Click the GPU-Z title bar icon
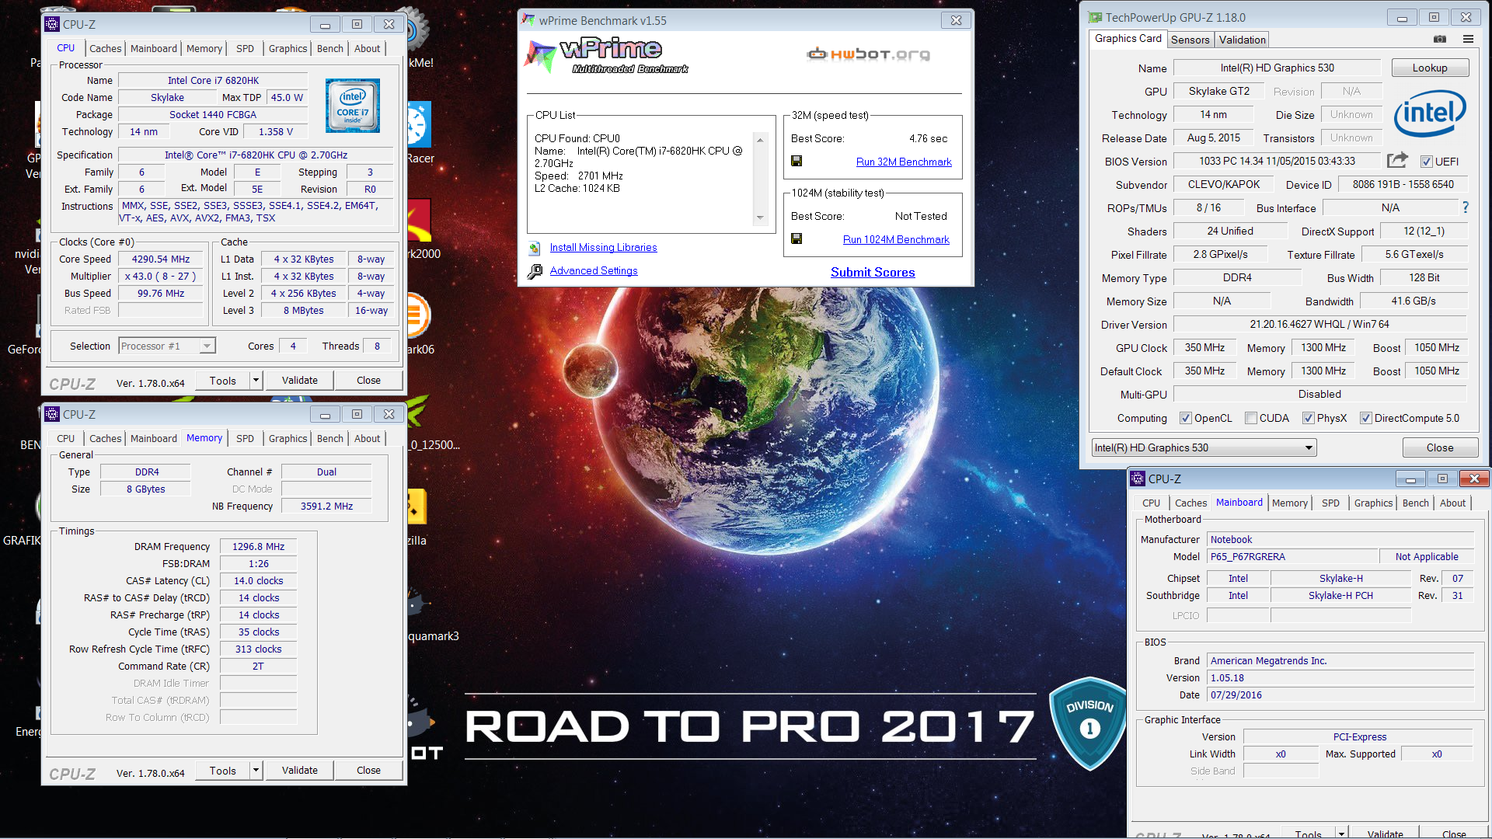Viewport: 1492px width, 839px height. click(x=1095, y=17)
